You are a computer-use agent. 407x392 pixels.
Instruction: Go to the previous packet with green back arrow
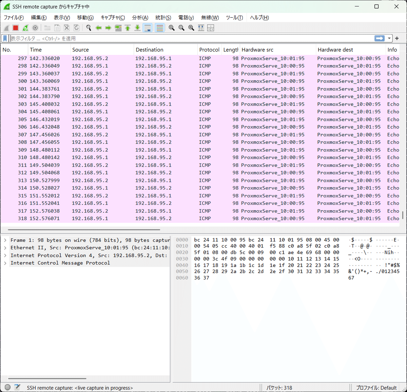click(x=98, y=28)
